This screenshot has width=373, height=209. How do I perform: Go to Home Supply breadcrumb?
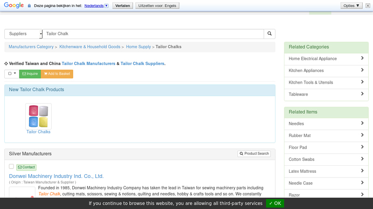pyautogui.click(x=138, y=47)
